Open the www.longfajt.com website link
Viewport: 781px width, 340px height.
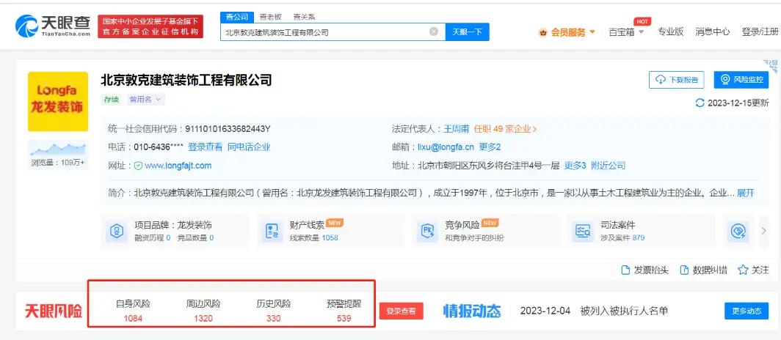click(x=178, y=166)
